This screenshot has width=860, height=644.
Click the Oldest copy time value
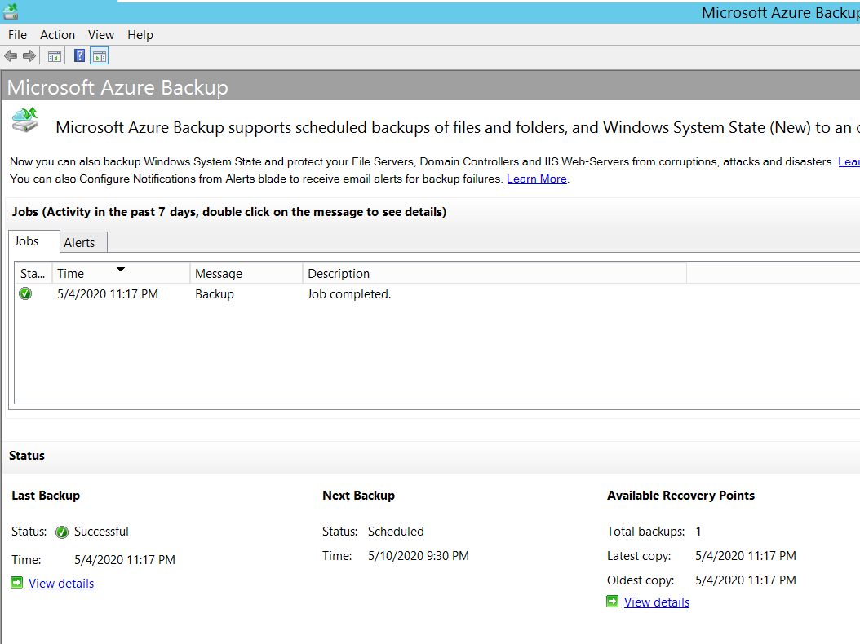[x=746, y=580]
